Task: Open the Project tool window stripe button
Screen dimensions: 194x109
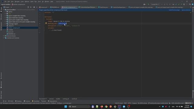Action: [x=1, y=9]
